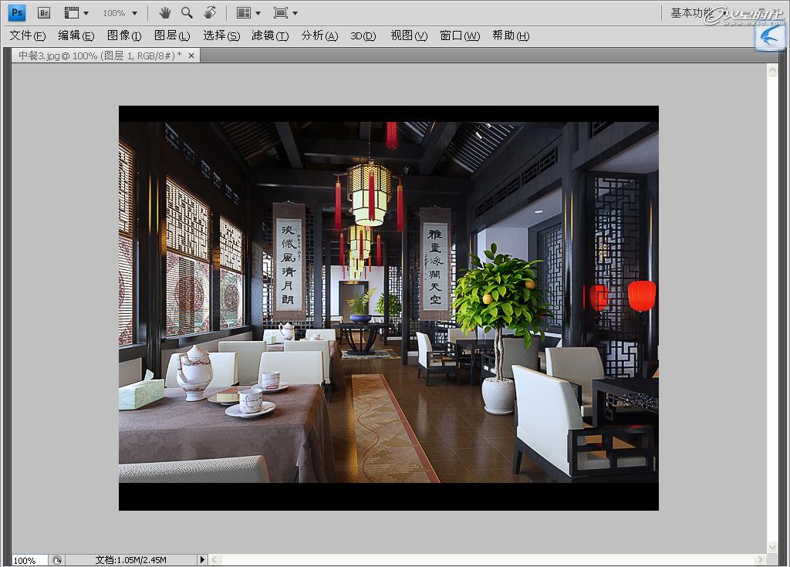Screen dimensions: 790x567
Task: Open the 窗口(W) window menu
Action: pos(460,35)
